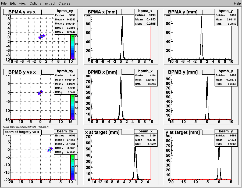Click 'Mean x -0.1758' in beam_xy stats
The width and height of the screenshot is (242, 188).
(65, 140)
